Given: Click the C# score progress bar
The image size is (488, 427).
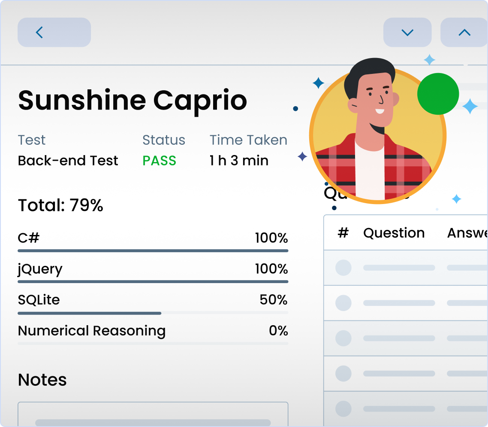Looking at the screenshot, I should point(153,250).
